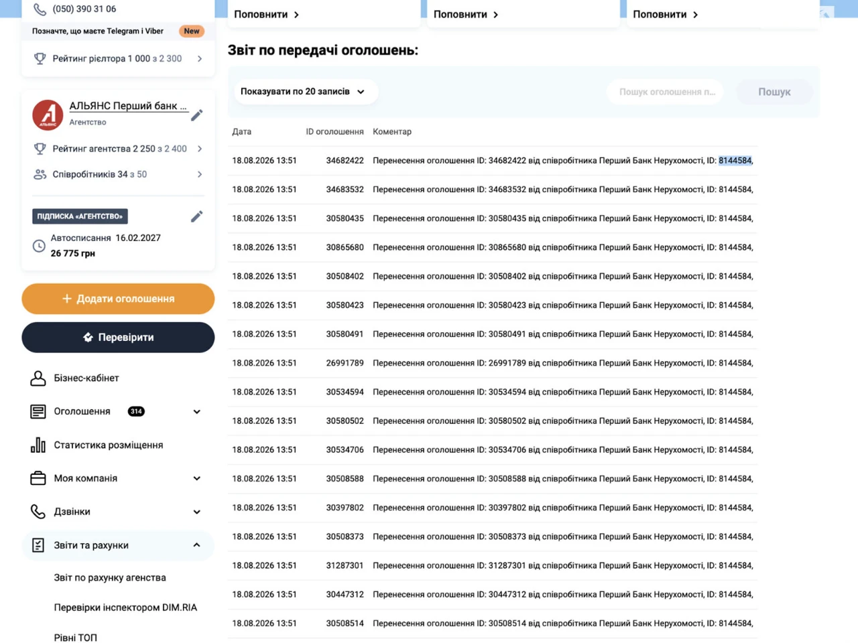Expand the Дзвінки submenu arrow
The image size is (858, 643).
(x=197, y=512)
